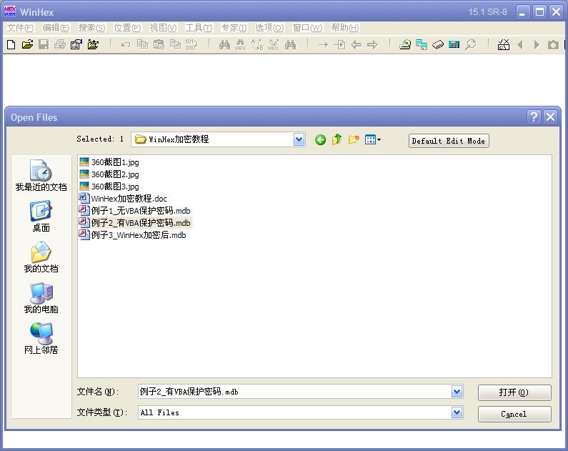Click the Paste clipboard icon
Viewport: 568px width, 451px height.
159,44
